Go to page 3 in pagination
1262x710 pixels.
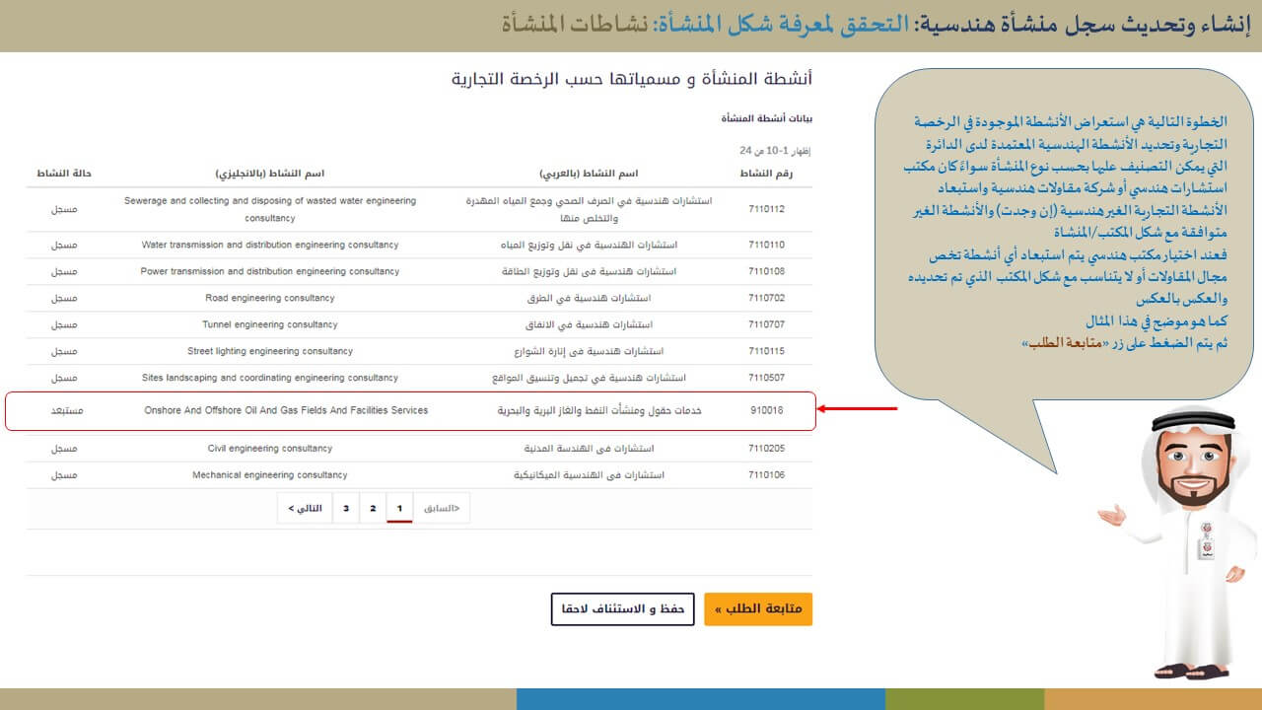pos(345,508)
